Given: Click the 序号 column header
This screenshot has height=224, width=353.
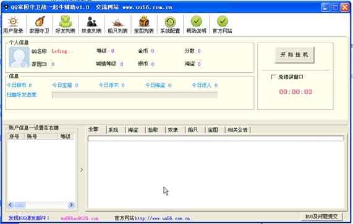Looking at the screenshot, I should tap(15, 136).
